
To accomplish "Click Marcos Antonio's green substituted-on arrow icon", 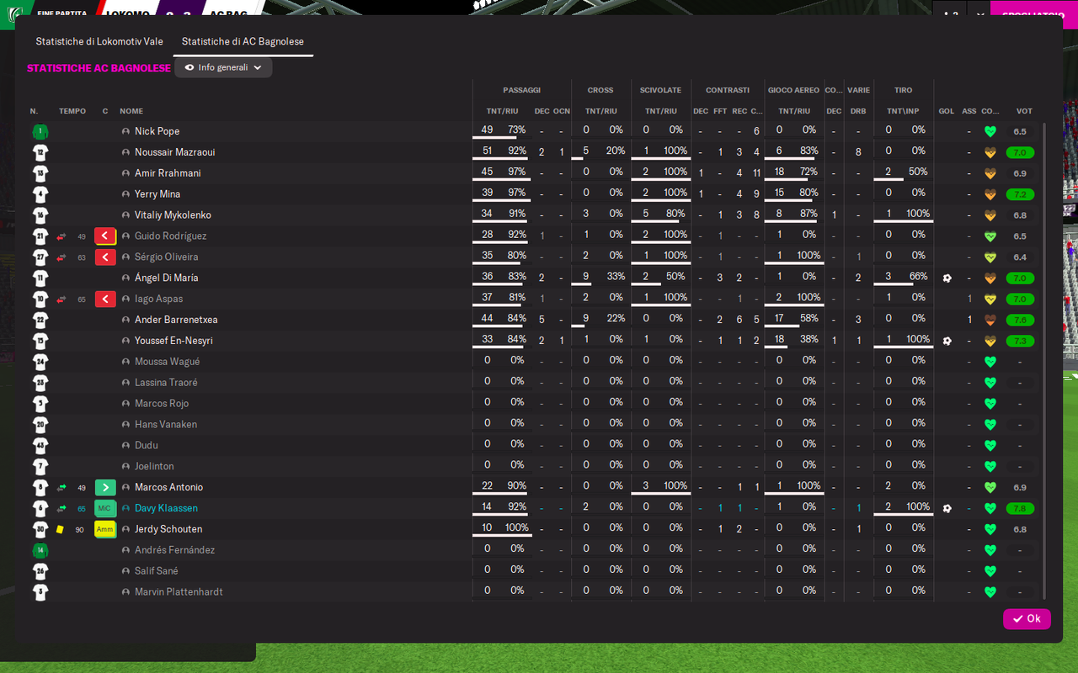I will pos(61,487).
